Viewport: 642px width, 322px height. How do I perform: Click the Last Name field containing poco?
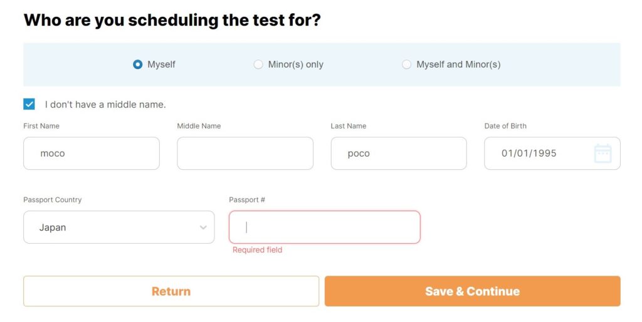pos(398,153)
